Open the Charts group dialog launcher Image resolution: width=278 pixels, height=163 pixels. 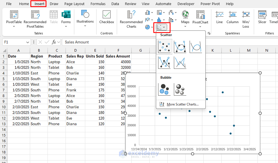pos(209,33)
